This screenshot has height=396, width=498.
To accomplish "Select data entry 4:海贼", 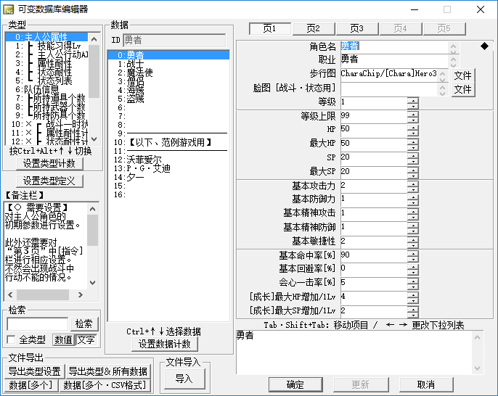I will (168, 90).
